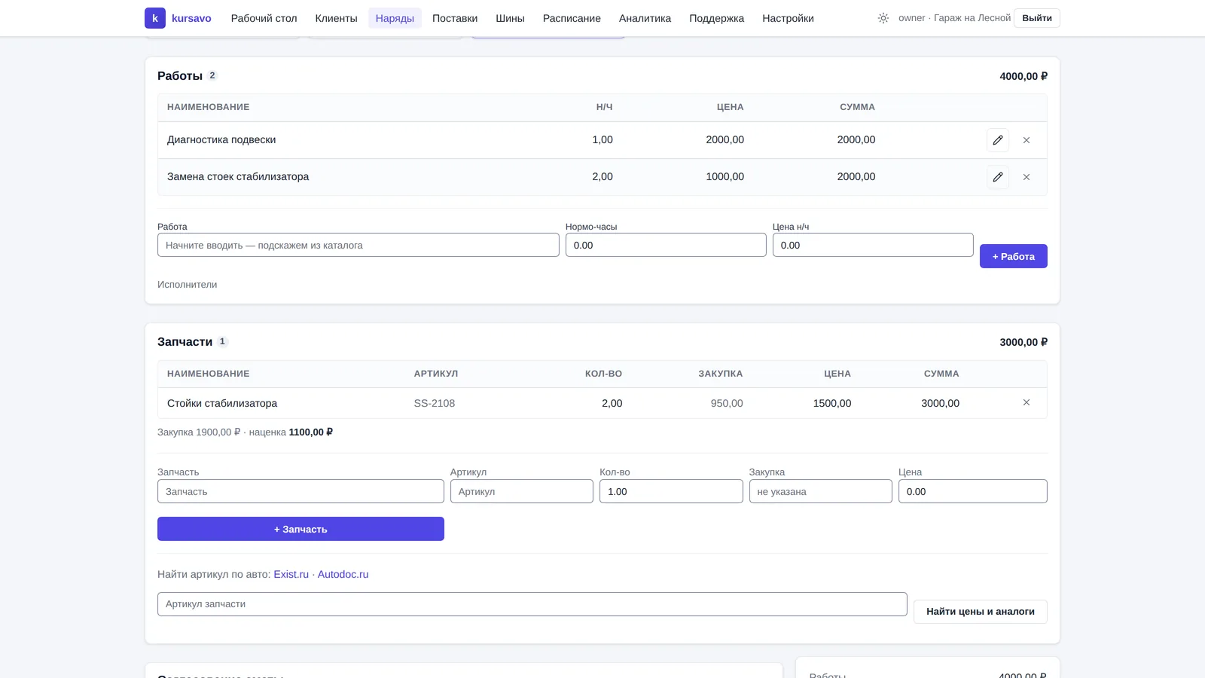
Task: Select the Наряды navigation tab
Action: coord(395,18)
